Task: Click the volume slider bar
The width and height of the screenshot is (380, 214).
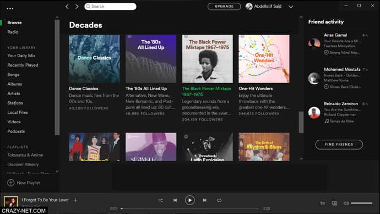Action: click(x=362, y=203)
